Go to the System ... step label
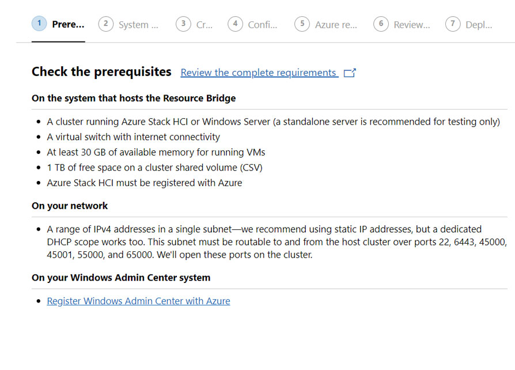This screenshot has width=515, height=370. [x=138, y=25]
